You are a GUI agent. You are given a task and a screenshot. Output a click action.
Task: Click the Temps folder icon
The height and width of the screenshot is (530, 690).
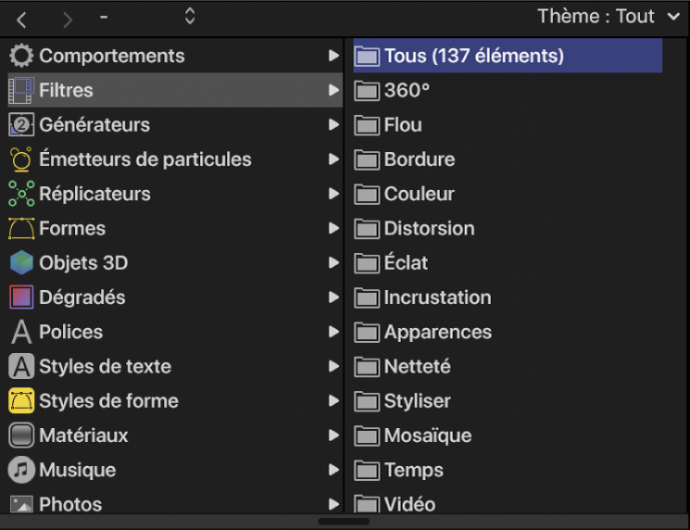[367, 470]
